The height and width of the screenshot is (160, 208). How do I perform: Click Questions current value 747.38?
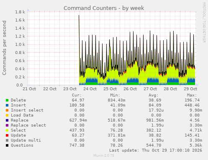[77, 145]
